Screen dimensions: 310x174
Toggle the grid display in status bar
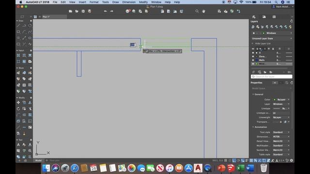click(226, 160)
